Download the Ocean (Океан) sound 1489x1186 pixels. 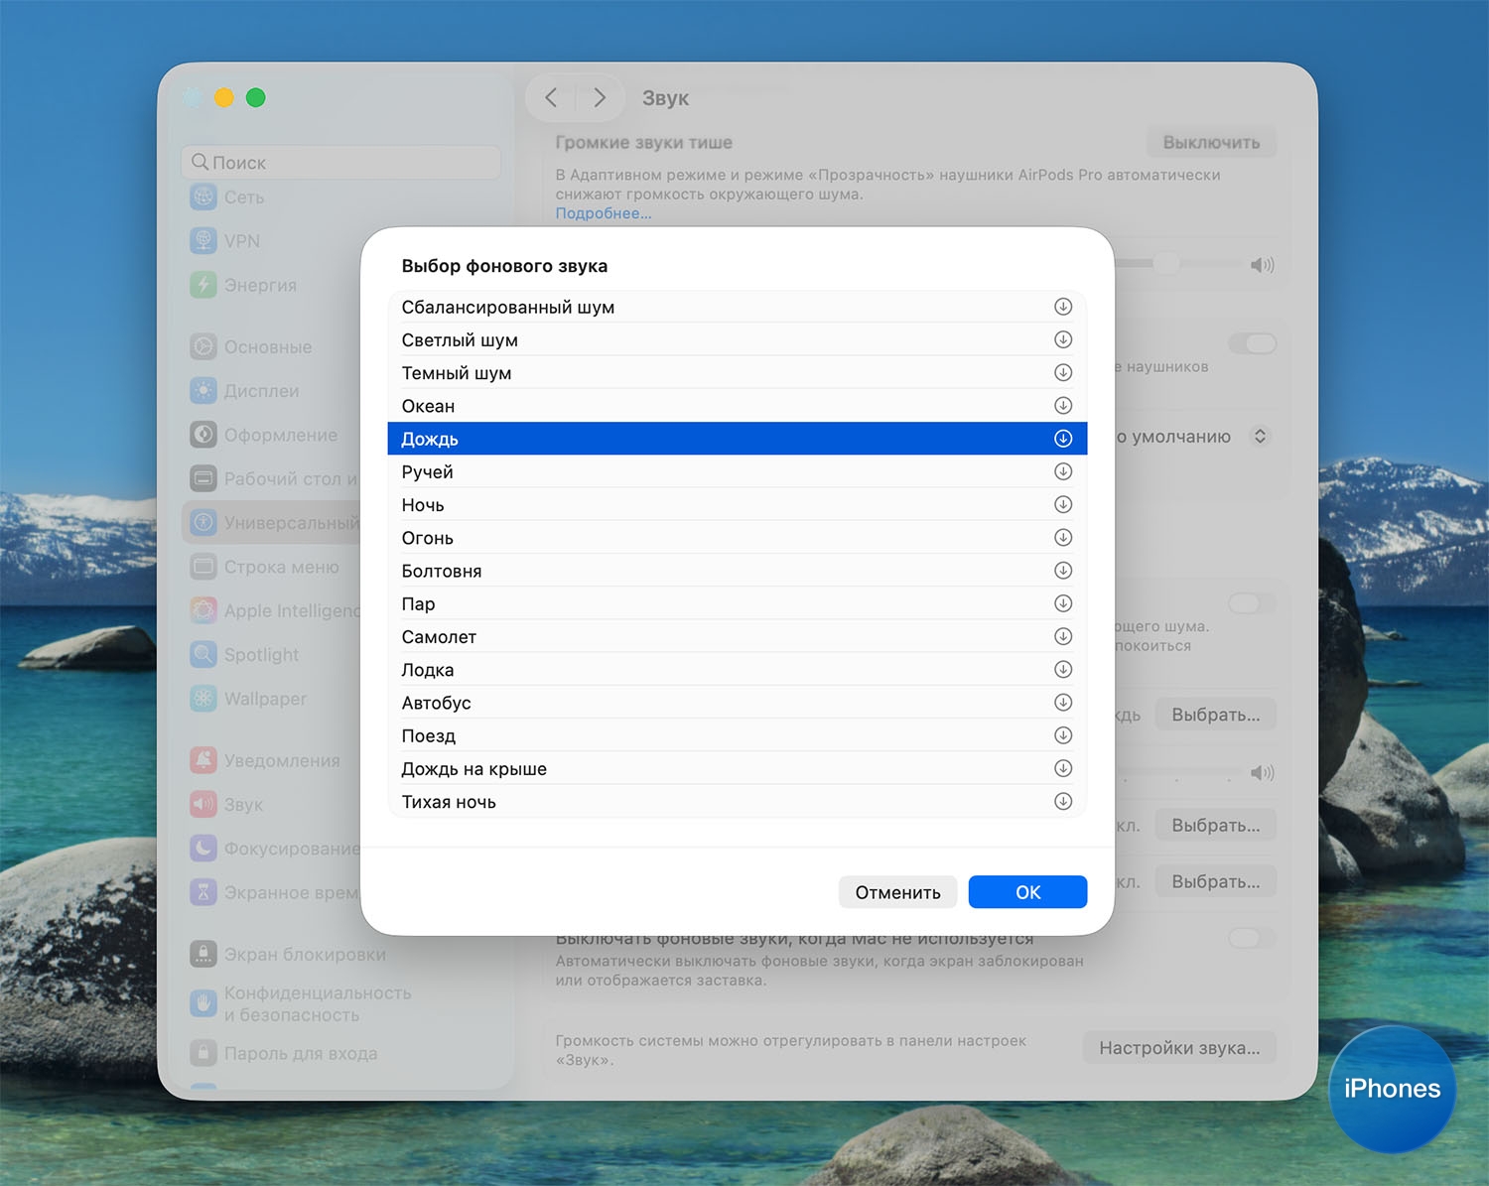[1062, 406]
